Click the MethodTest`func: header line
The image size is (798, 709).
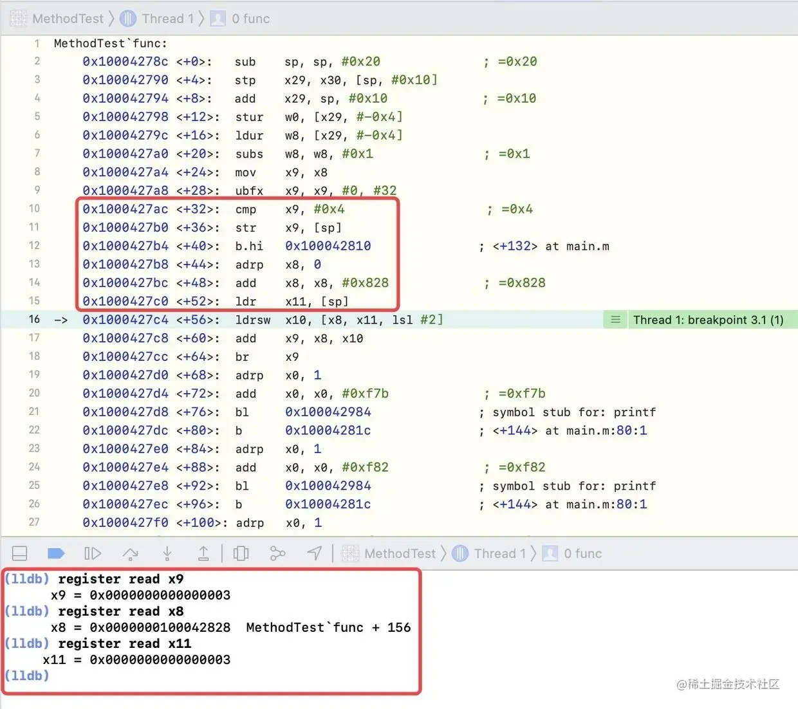(111, 43)
